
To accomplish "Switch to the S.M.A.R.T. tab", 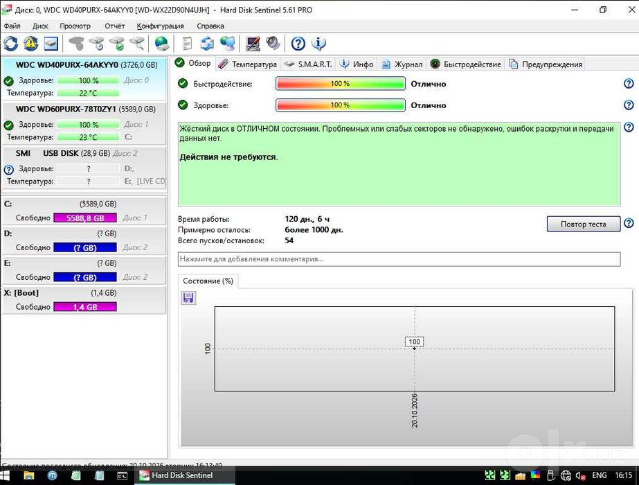I will (x=308, y=64).
